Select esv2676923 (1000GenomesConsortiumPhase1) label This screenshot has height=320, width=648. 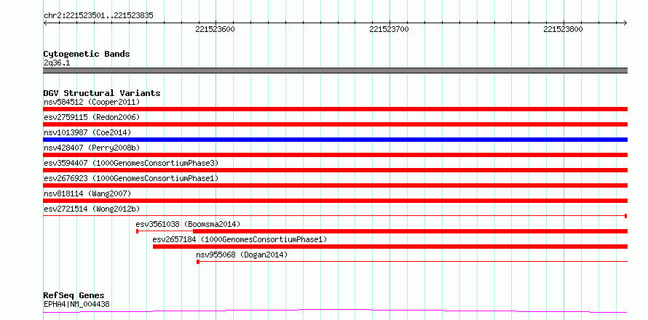(131, 178)
